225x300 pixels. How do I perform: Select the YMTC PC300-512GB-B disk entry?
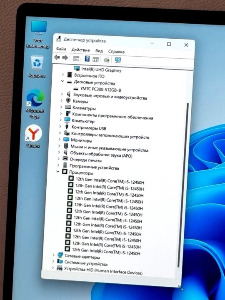click(x=101, y=89)
